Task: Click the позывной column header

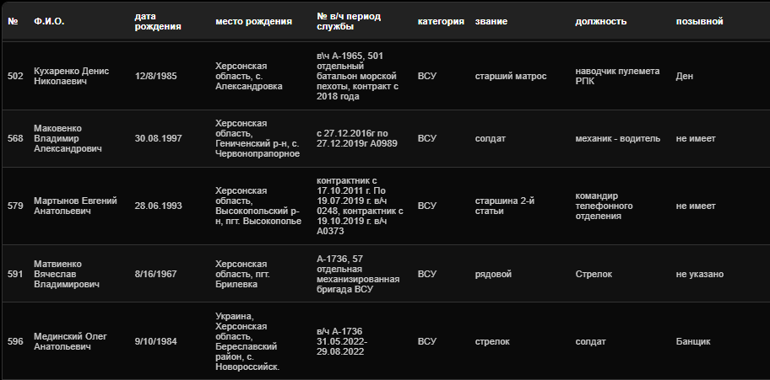Action: click(x=699, y=21)
